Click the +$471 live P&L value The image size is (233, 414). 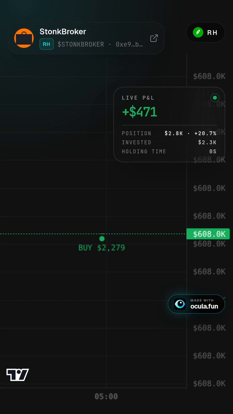(x=140, y=112)
